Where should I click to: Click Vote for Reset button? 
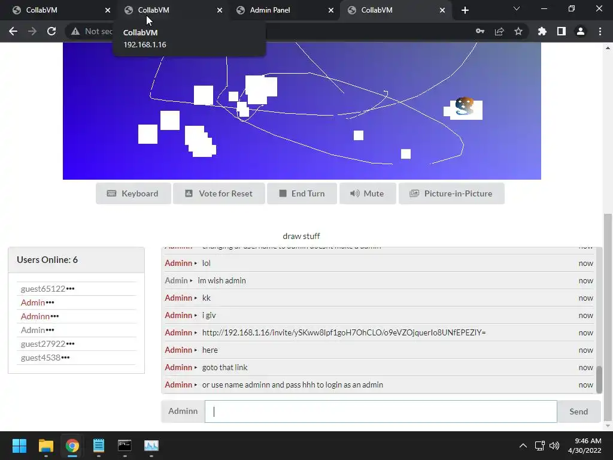(x=219, y=193)
